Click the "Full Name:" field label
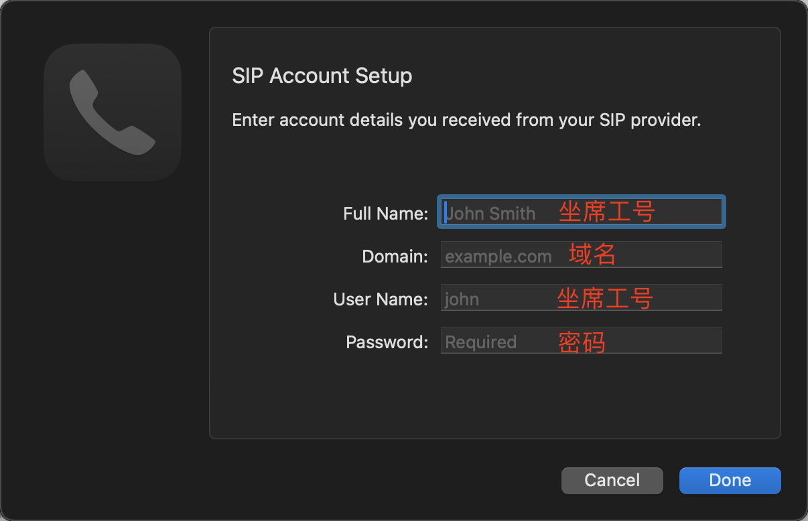Viewport: 808px width, 521px height. coord(385,214)
